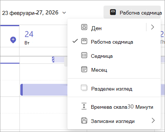Expand the Записани изгледи chevron
This screenshot has width=165, height=132.
(153, 120)
